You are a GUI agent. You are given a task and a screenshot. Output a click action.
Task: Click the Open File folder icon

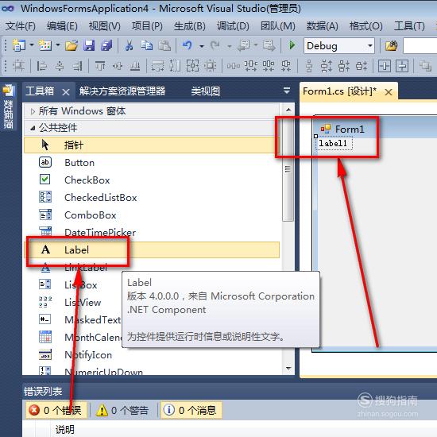(72, 45)
